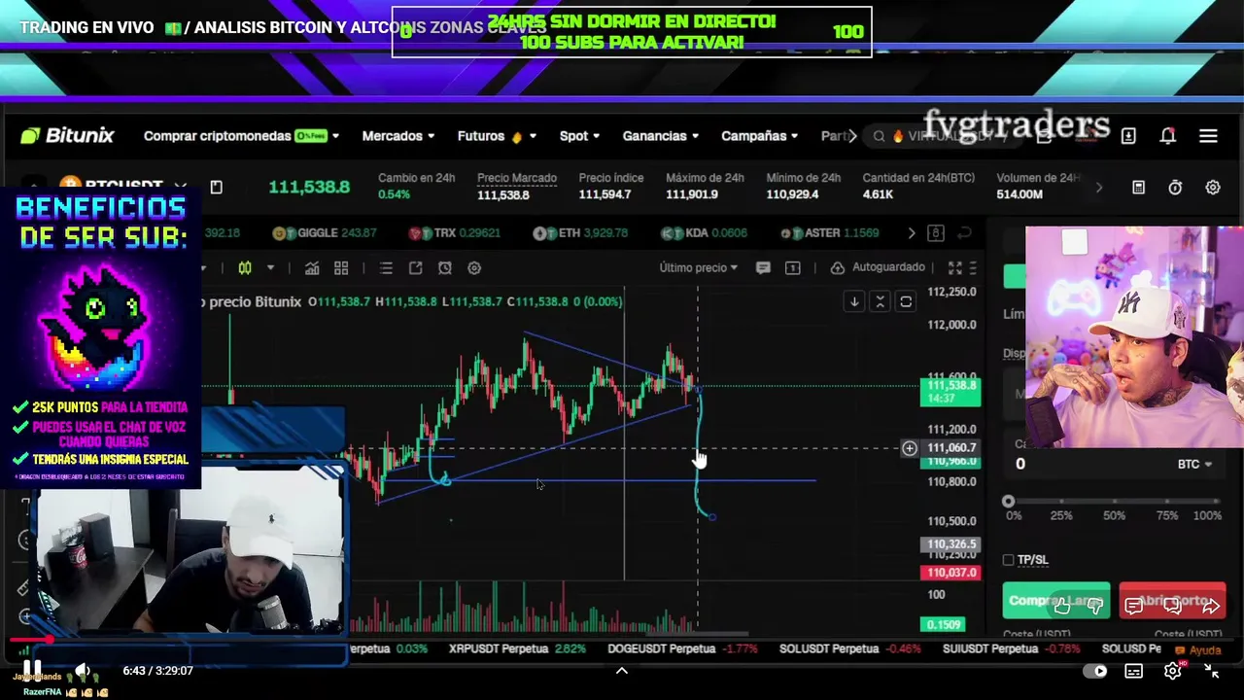This screenshot has height=700, width=1244.
Task: Toggle autoplay switch in video player
Action: click(x=1095, y=671)
